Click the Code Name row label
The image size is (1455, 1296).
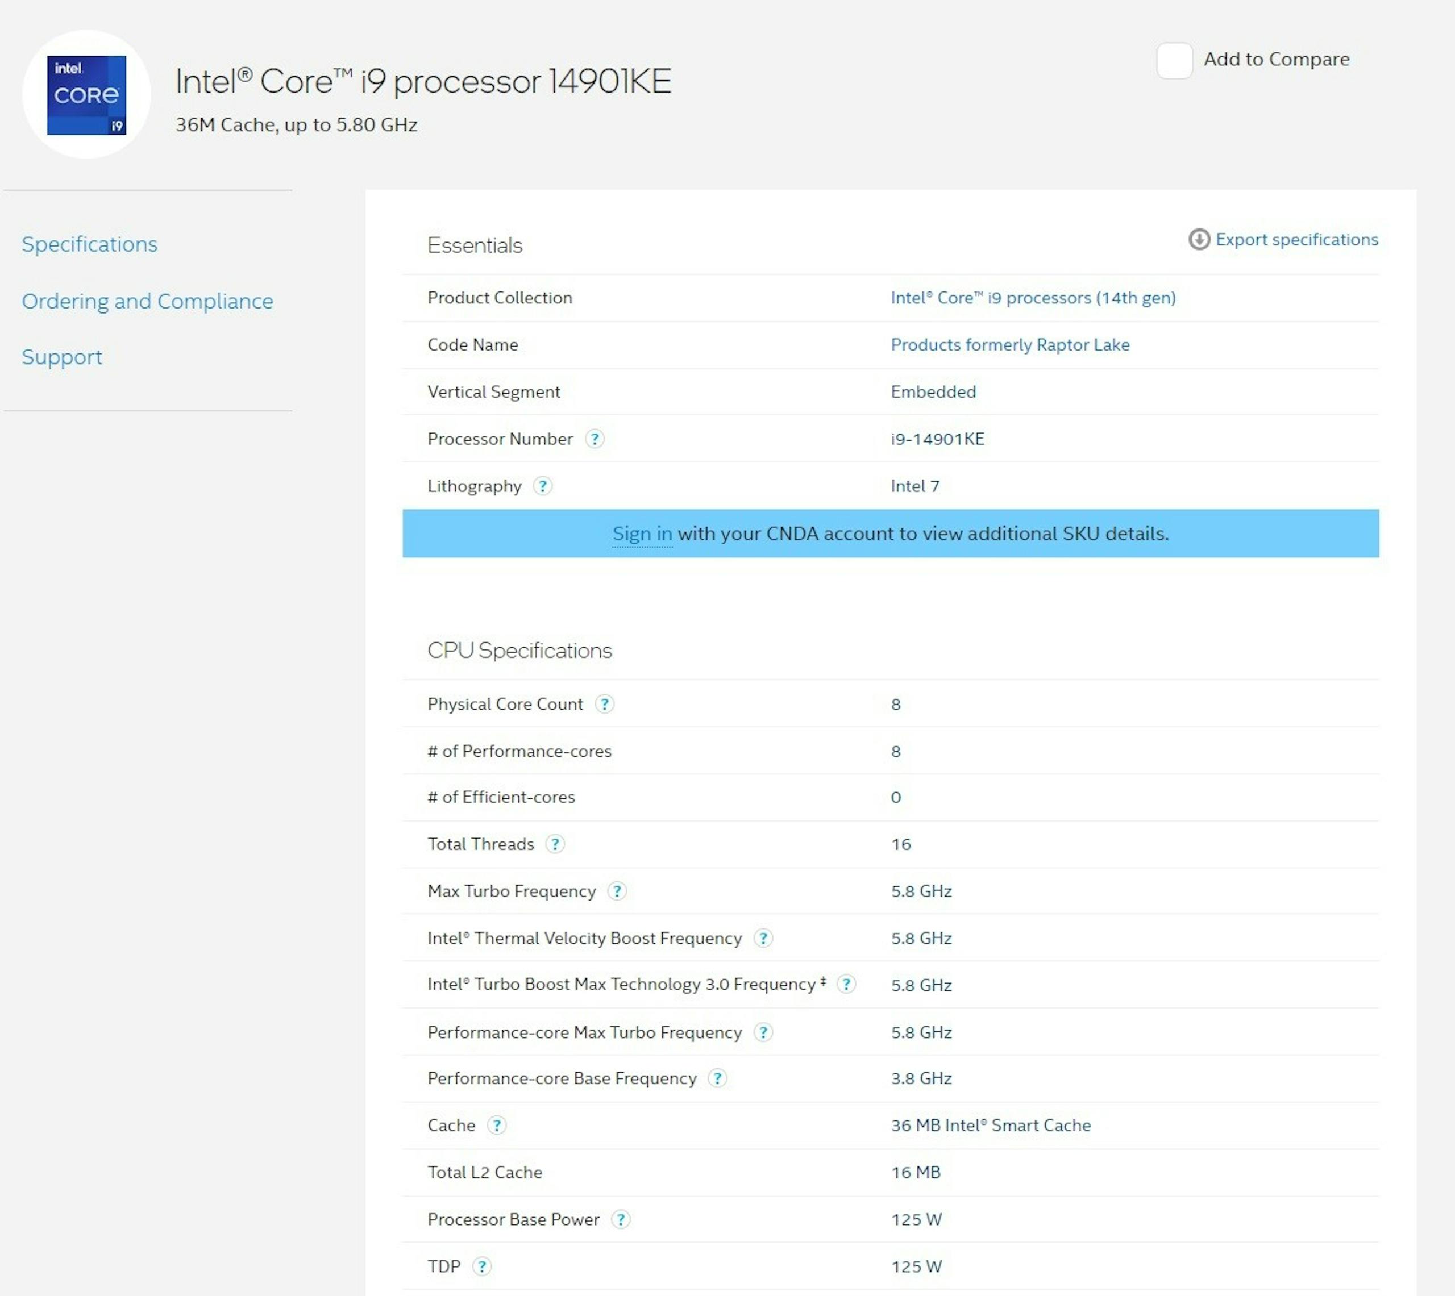point(472,345)
